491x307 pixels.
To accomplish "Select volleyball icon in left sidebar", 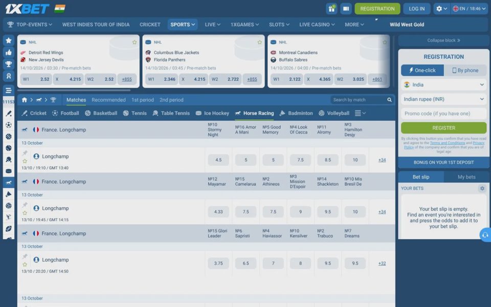I will [9, 206].
